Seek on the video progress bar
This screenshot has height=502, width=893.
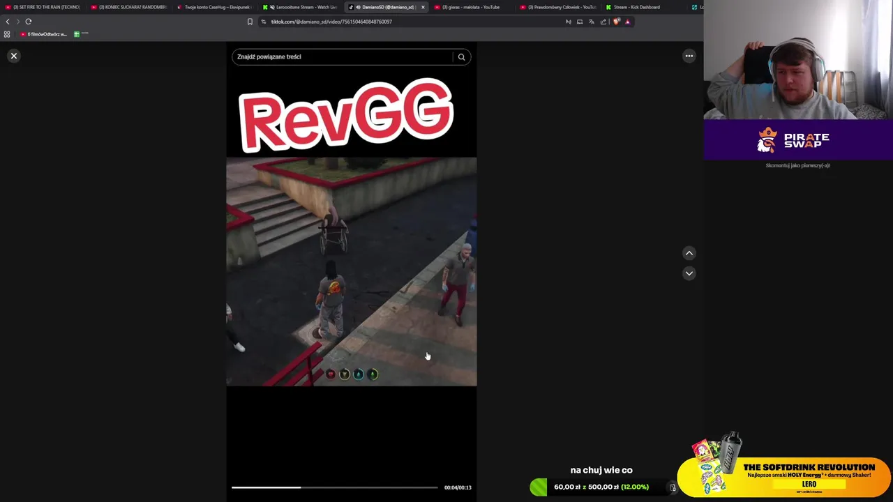(335, 487)
